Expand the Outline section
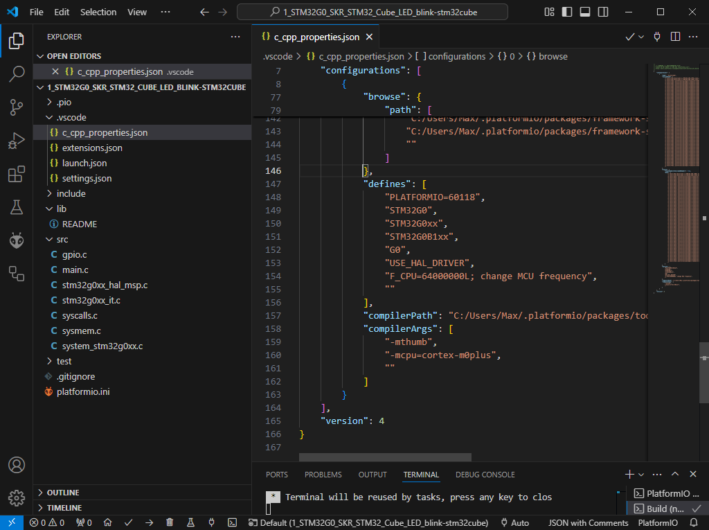The width and height of the screenshot is (709, 530). pyautogui.click(x=143, y=493)
